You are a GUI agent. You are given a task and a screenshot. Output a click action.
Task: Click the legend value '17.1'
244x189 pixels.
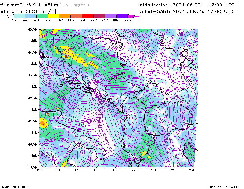click(x=82, y=20)
